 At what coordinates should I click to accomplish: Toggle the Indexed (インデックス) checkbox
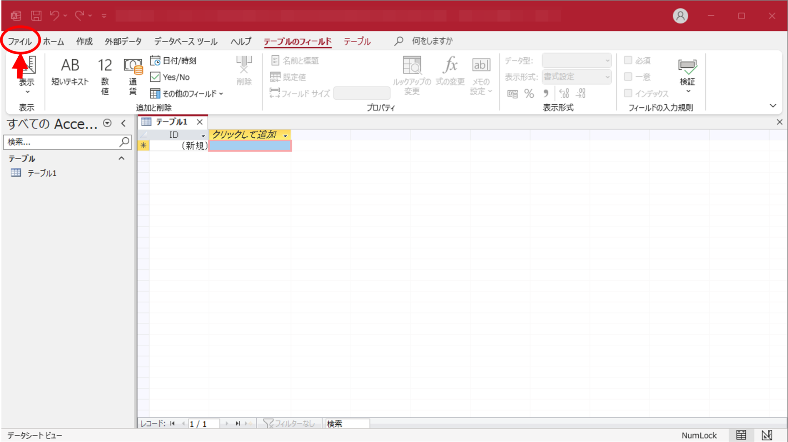coord(628,93)
